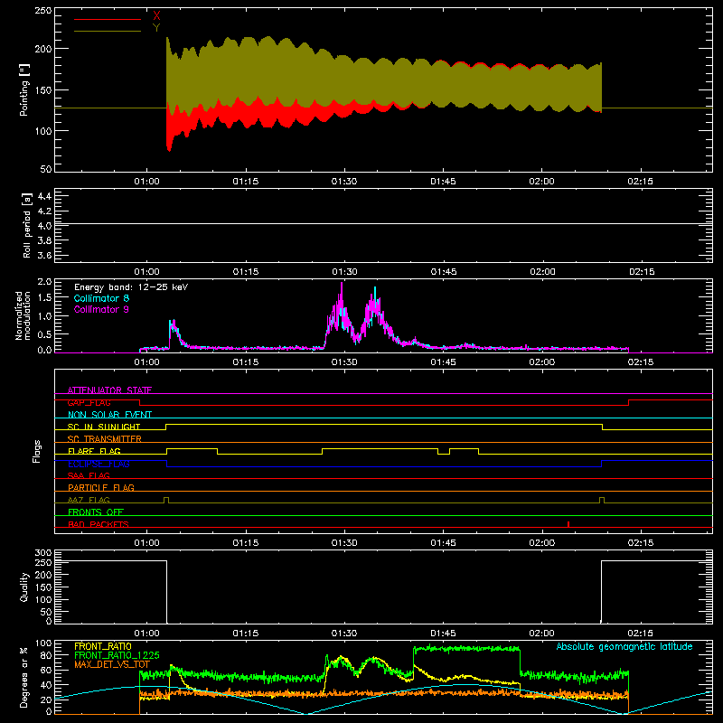The height and width of the screenshot is (723, 723).
Task: Click the 0.5 tick on modulation axis
Action: [x=44, y=334]
